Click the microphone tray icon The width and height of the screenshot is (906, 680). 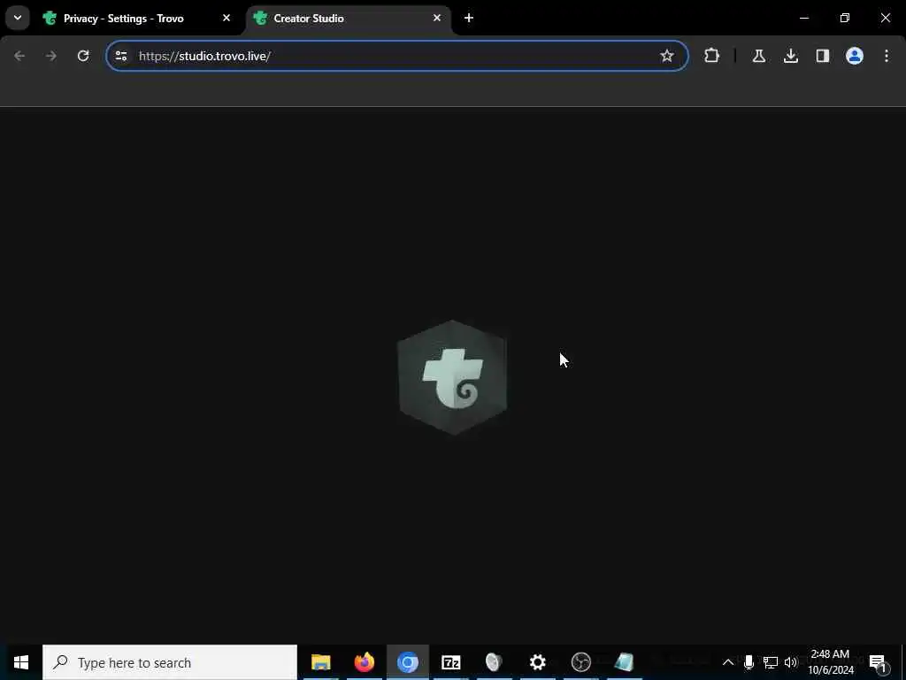point(749,662)
